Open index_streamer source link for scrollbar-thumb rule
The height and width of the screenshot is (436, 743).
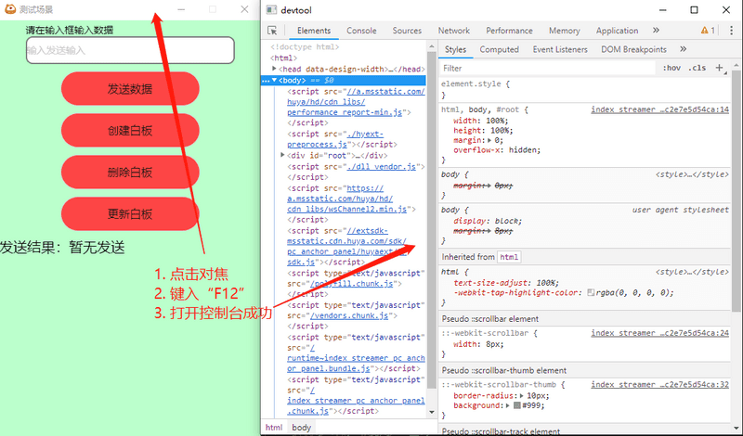point(659,385)
